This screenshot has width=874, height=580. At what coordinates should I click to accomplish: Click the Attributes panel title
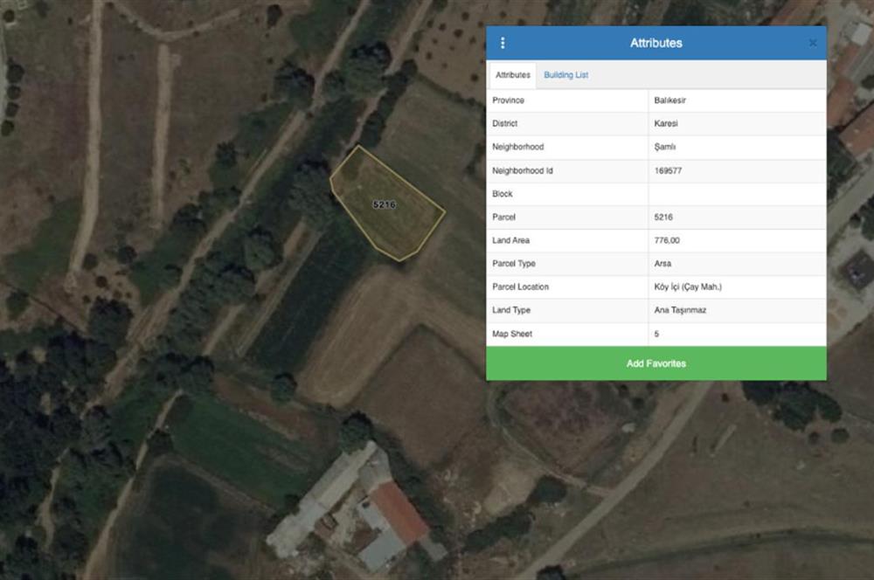656,43
